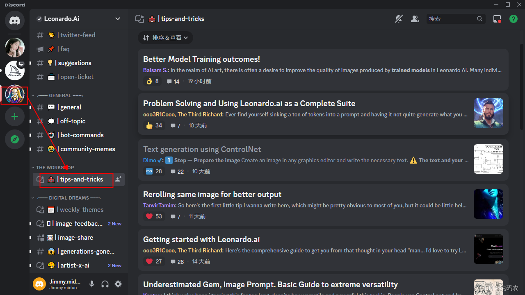Open the weekly-themes channel
Viewport: 525px width, 295px height.
(79, 209)
